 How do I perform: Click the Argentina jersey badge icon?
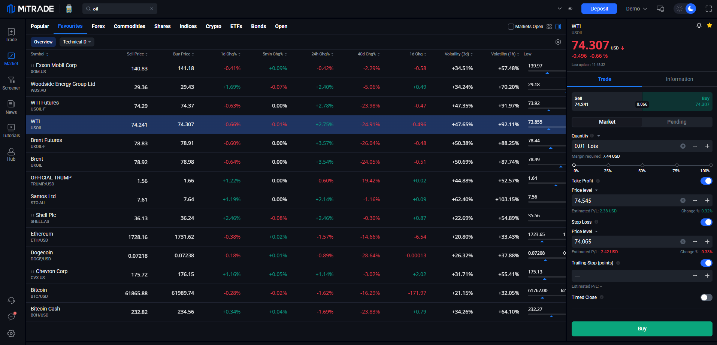[69, 9]
